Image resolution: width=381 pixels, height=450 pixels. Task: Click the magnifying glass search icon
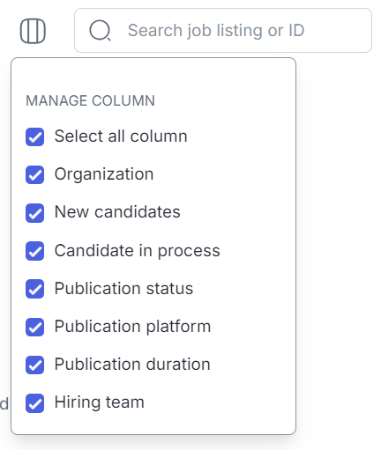[100, 30]
